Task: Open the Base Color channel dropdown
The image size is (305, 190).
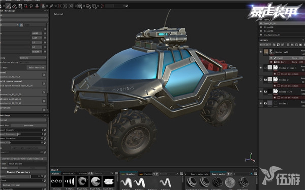Action: pos(265,45)
